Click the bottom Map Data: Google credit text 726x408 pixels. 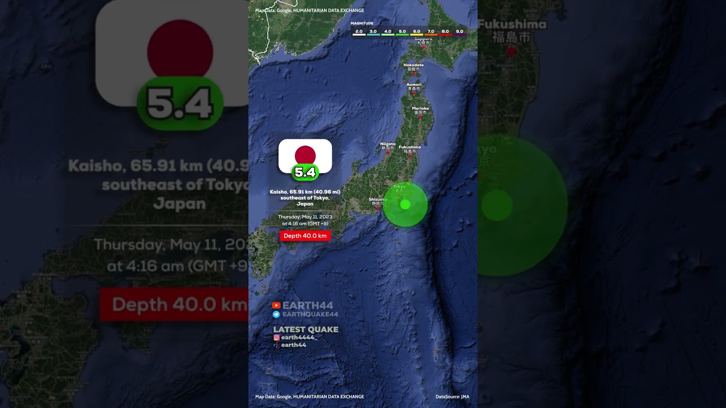point(310,397)
